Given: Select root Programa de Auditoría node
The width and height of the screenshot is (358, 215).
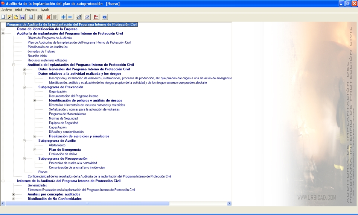Looking at the screenshot, I should click(x=72, y=24).
